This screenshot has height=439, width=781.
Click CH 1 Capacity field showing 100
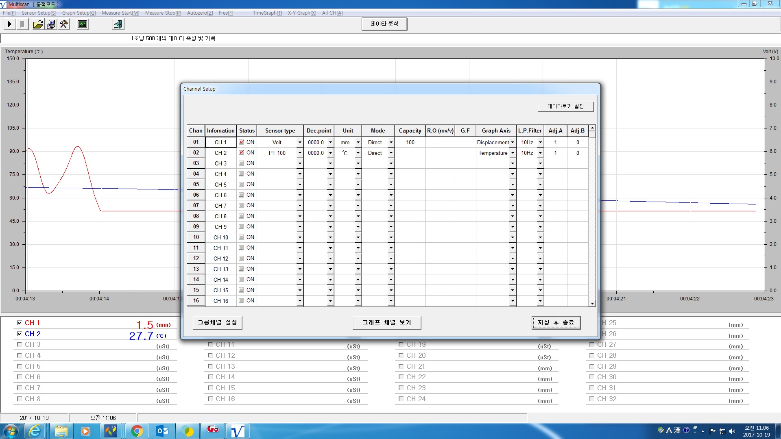click(x=410, y=142)
